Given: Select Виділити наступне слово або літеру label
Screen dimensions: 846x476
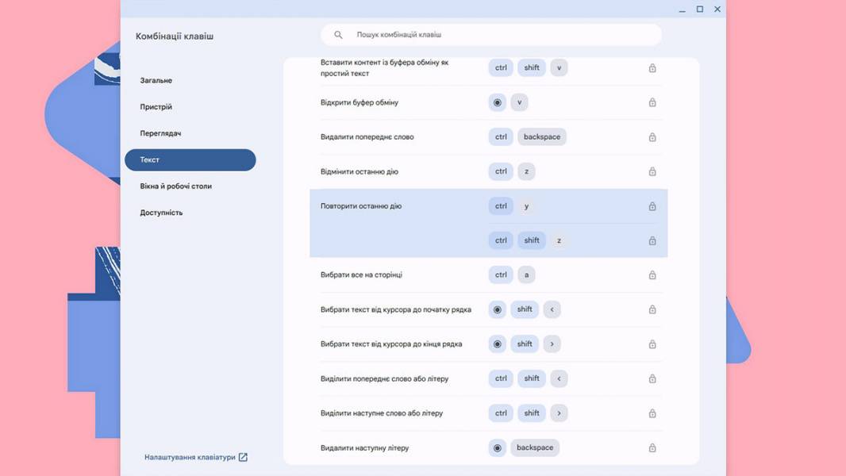Looking at the screenshot, I should tap(382, 413).
